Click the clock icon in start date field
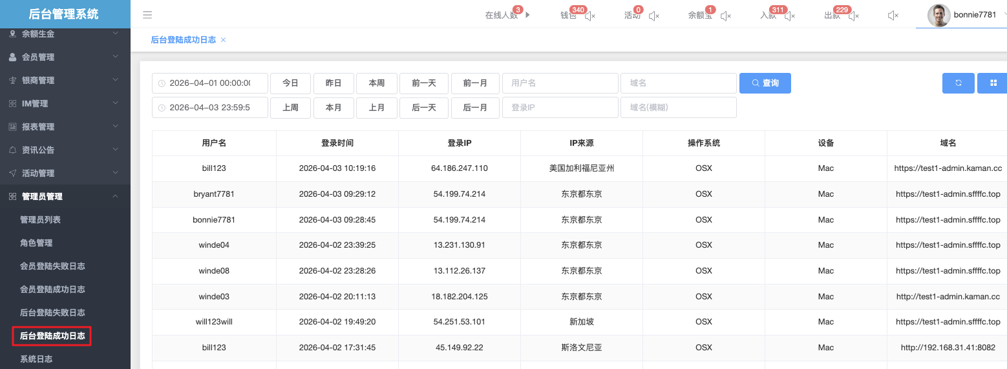Viewport: 1007px width, 369px height. coord(162,83)
